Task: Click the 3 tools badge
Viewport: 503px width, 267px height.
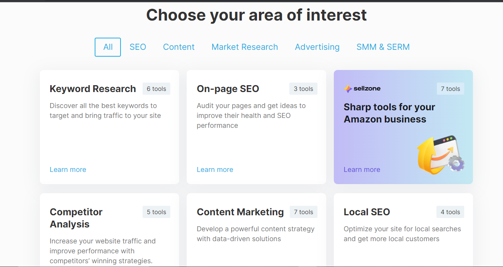Action: [x=303, y=89]
